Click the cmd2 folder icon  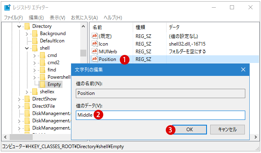pyautogui.click(x=42, y=63)
